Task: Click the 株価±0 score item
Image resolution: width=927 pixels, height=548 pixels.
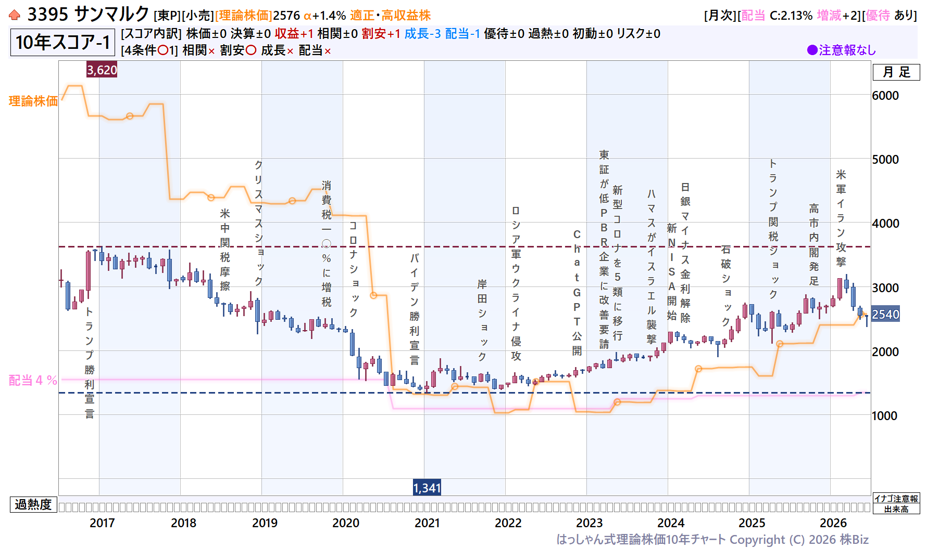Action: point(206,34)
